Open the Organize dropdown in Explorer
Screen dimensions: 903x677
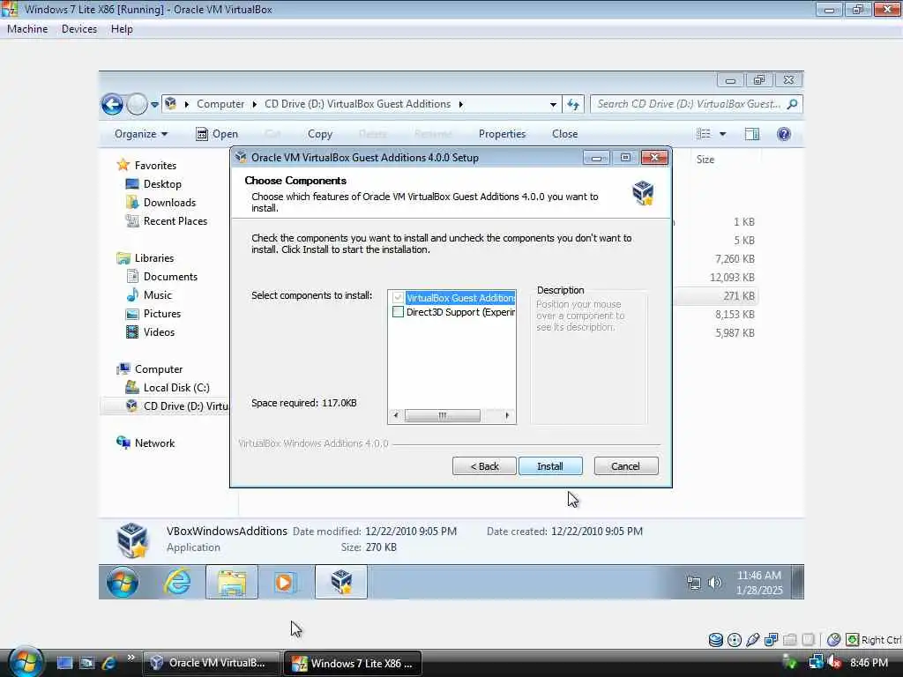point(140,134)
